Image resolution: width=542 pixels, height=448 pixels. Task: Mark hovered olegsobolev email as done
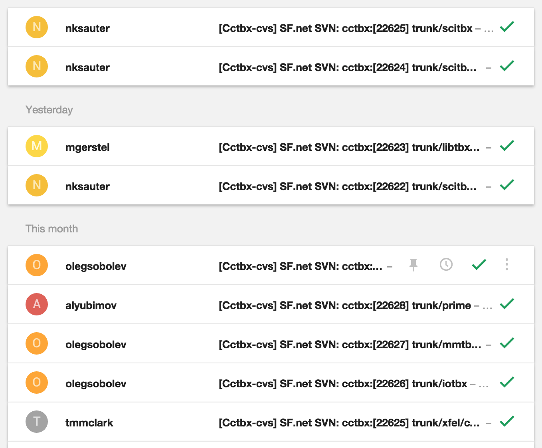click(x=479, y=265)
